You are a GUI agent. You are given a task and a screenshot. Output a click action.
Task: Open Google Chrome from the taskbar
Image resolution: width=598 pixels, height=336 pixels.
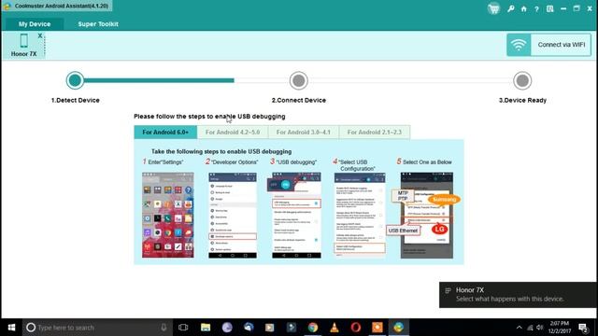[x=313, y=328]
